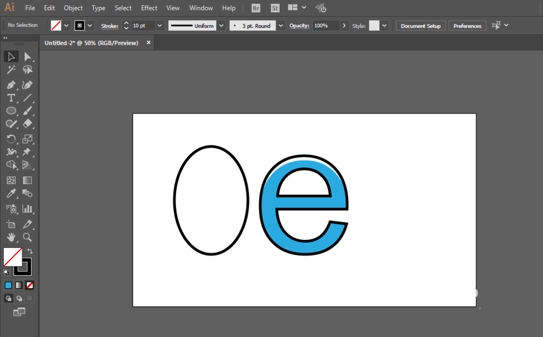Expand the 3 pt. Round brush dropdown

coord(281,26)
